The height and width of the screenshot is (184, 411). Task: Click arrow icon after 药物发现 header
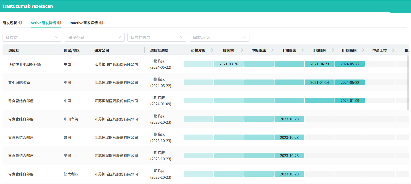(212, 50)
